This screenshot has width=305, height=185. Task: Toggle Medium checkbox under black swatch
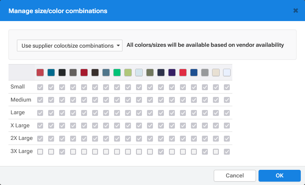[62, 100]
